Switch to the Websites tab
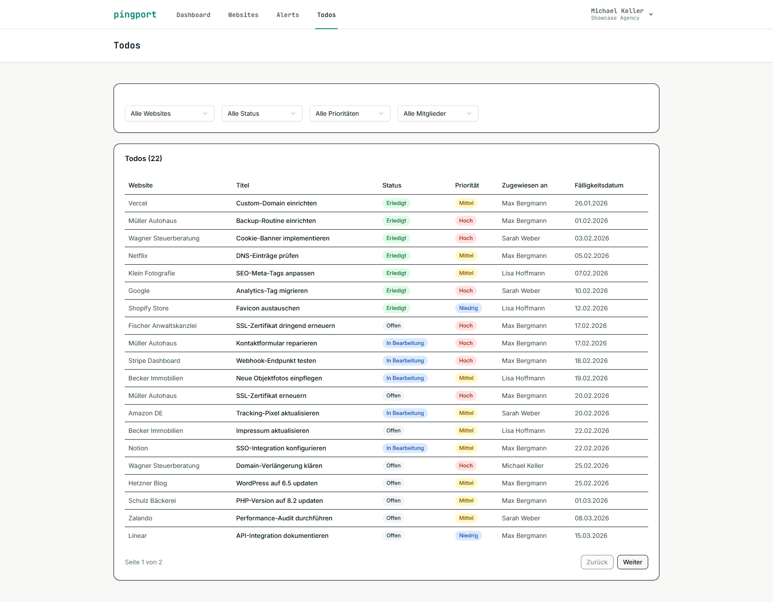Screen dimensions: 773x602 (243, 15)
